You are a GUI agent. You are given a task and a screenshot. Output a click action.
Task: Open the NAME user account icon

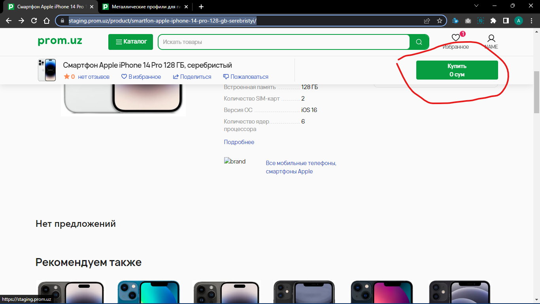491,42
